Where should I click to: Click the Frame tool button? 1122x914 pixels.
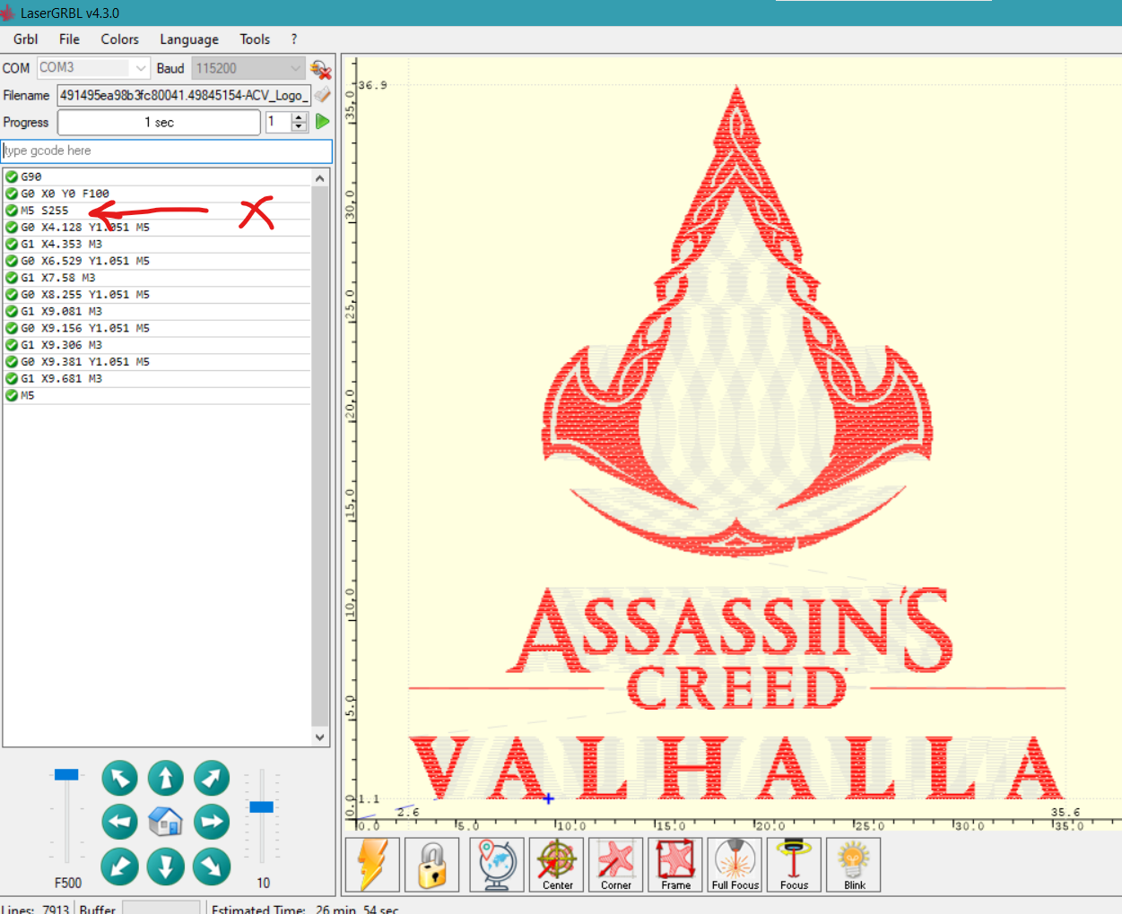pyautogui.click(x=676, y=864)
